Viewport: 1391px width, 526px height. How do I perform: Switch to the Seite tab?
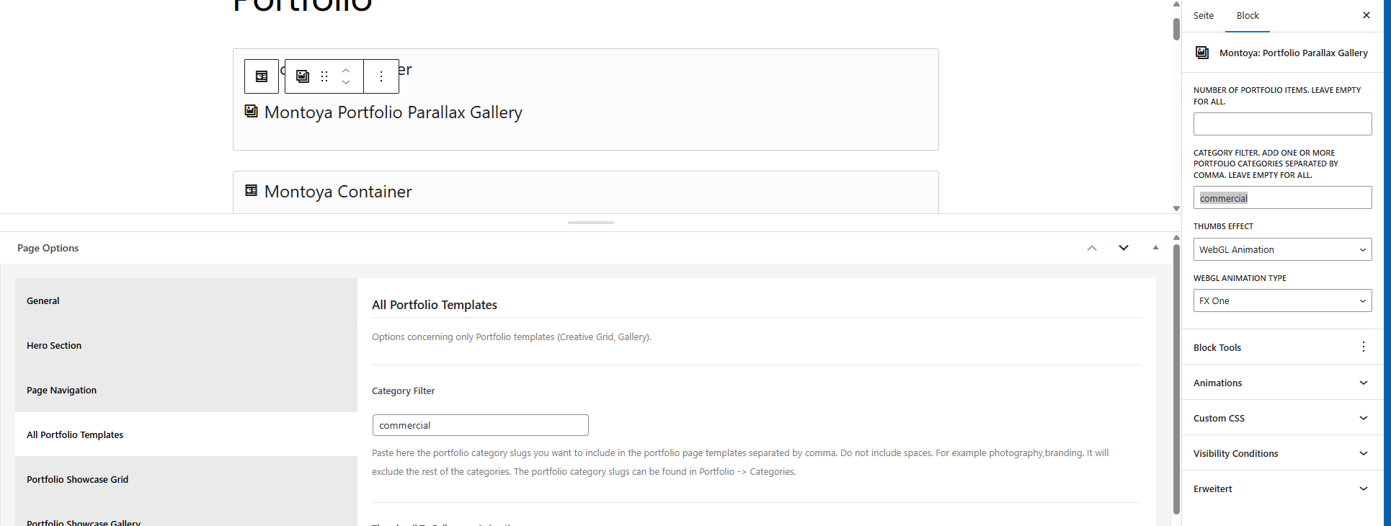(1203, 16)
